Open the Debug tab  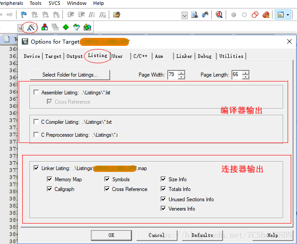[205, 56]
